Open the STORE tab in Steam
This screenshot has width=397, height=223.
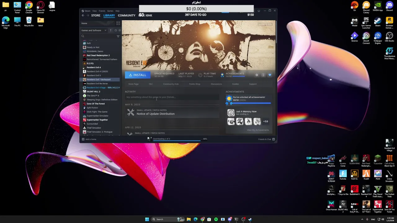click(96, 15)
